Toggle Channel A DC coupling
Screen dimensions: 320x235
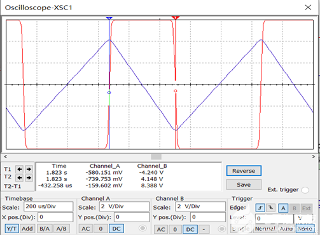click(116, 229)
